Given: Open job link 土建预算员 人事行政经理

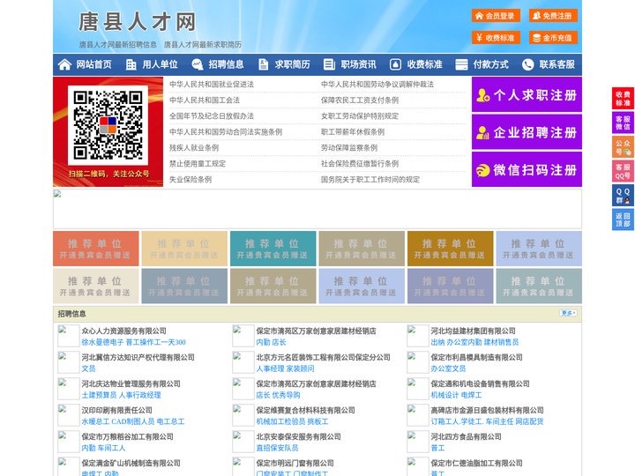Looking at the screenshot, I should point(121,395).
